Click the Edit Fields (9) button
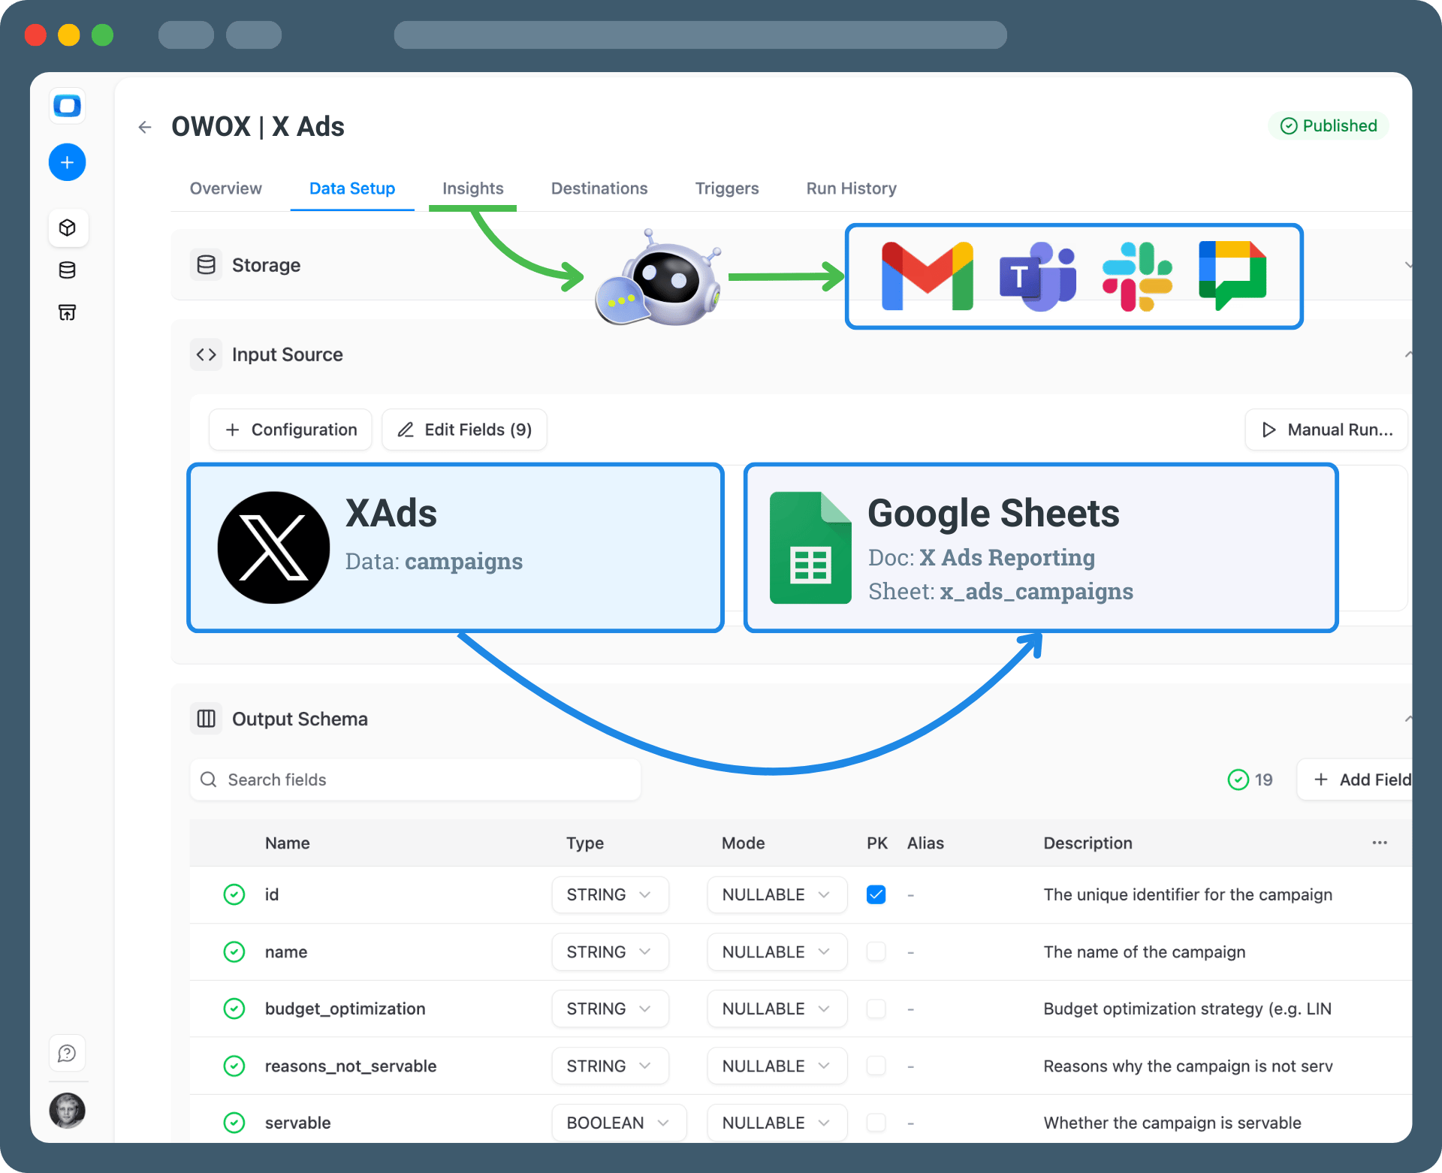Screen dimensions: 1442x1173 pyautogui.click(x=464, y=430)
